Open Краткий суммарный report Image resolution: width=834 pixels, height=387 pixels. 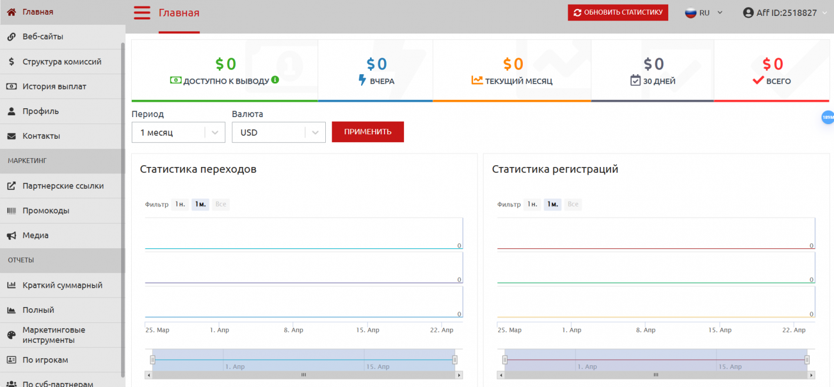(x=62, y=285)
